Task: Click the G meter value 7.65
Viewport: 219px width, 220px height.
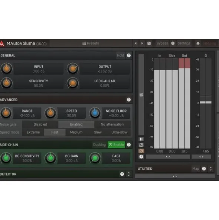Action: pyautogui.click(x=205, y=151)
